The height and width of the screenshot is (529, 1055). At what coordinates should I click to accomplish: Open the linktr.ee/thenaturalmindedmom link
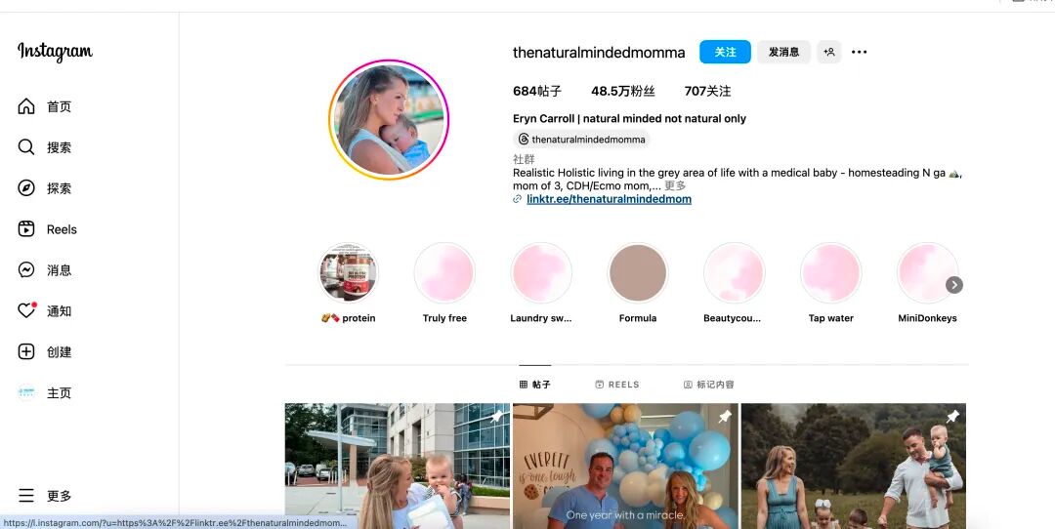click(609, 199)
